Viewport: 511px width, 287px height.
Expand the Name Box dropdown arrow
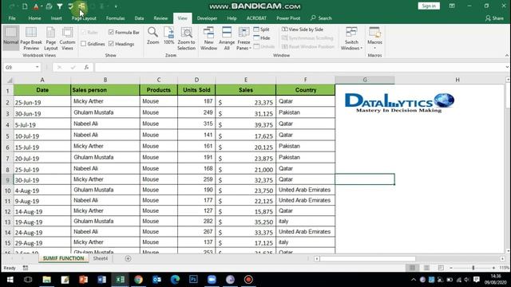click(x=38, y=67)
